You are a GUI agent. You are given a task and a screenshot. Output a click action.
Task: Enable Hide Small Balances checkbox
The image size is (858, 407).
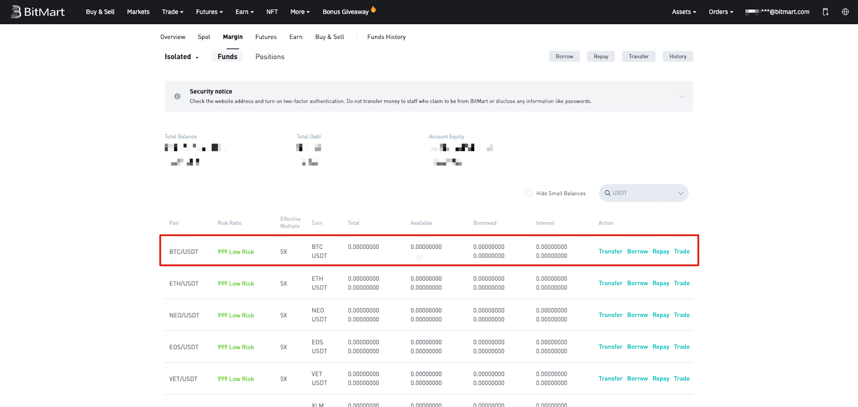pos(529,193)
